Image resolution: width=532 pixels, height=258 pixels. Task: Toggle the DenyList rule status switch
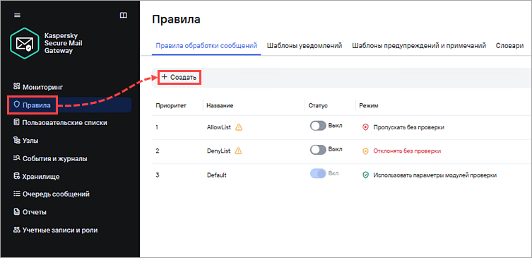pos(318,150)
